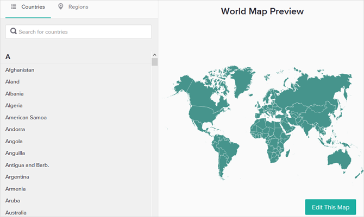Select Afghanistan from the country list

pos(20,70)
